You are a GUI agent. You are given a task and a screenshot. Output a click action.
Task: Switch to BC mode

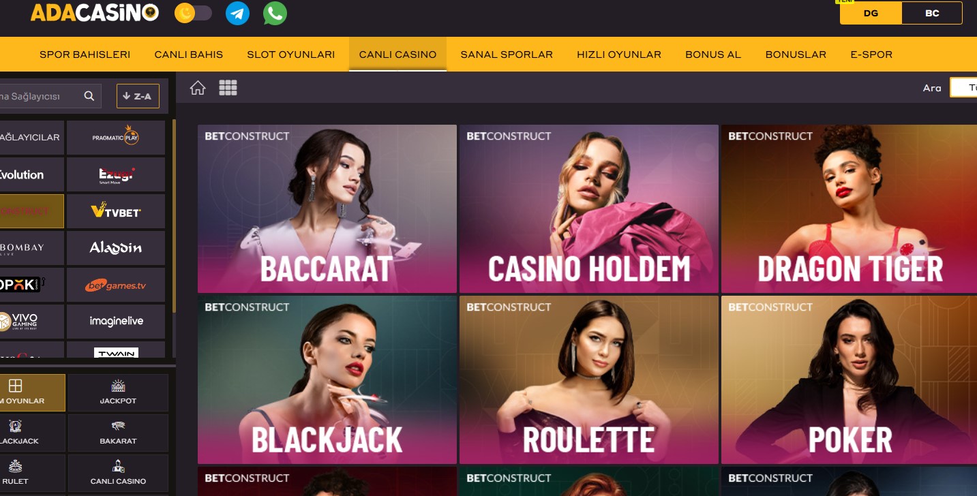click(x=932, y=13)
